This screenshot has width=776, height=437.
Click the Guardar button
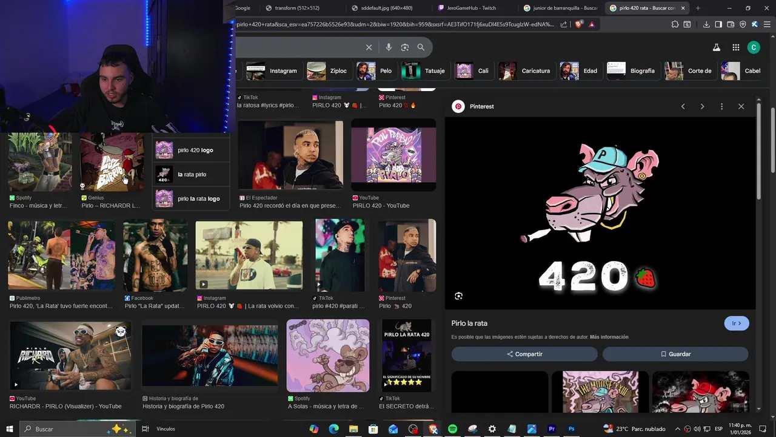[x=675, y=354]
